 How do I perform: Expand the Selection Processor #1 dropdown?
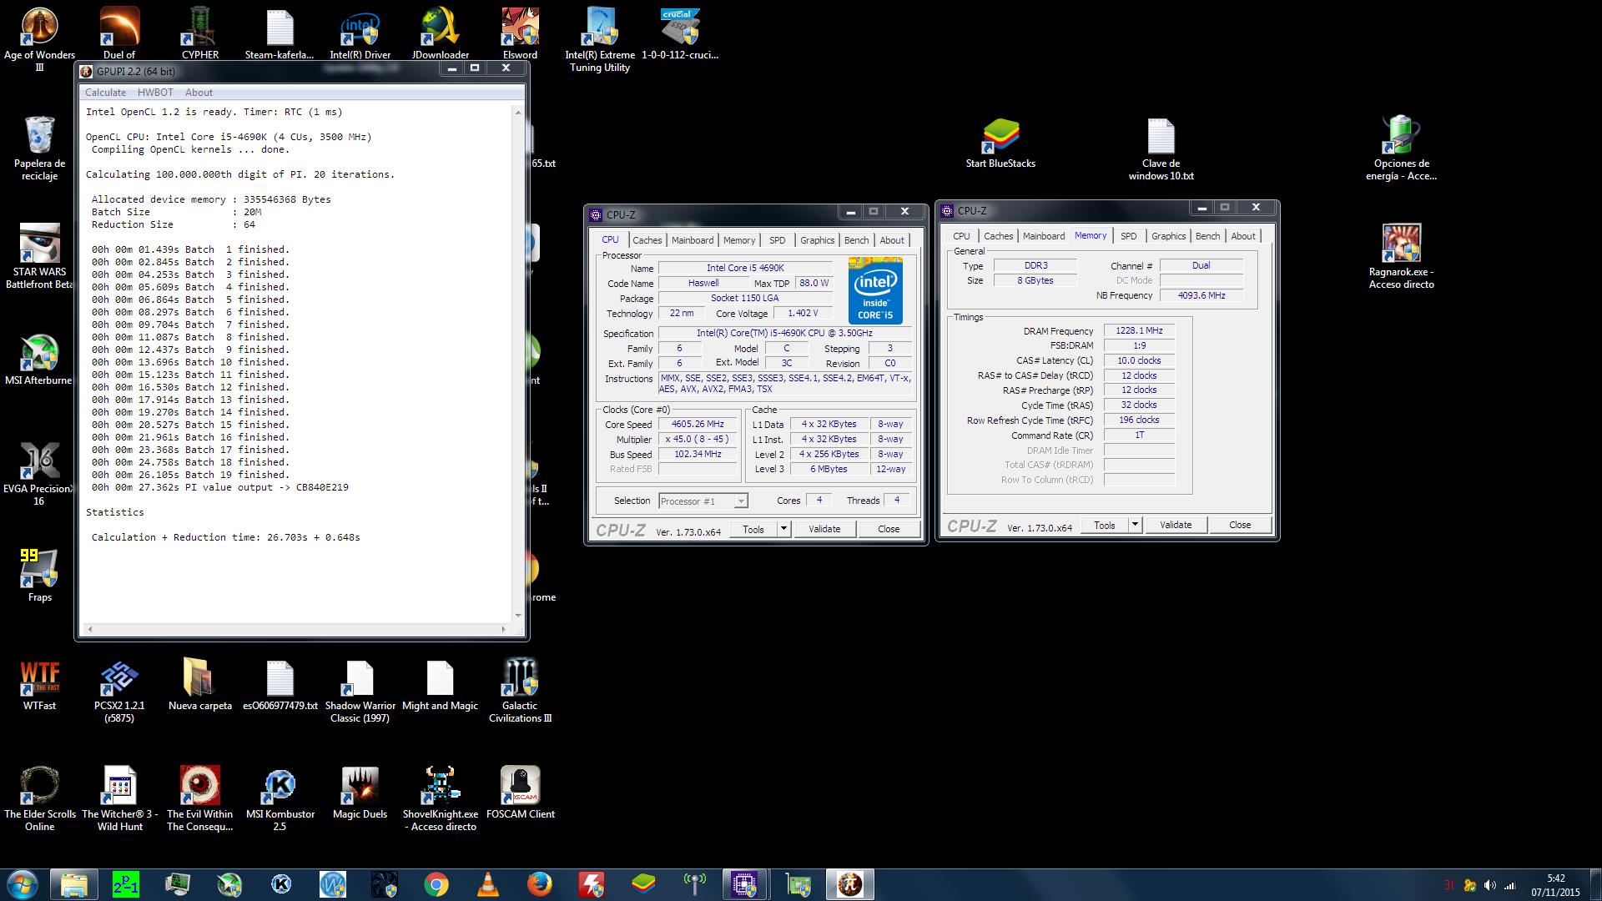coord(740,501)
